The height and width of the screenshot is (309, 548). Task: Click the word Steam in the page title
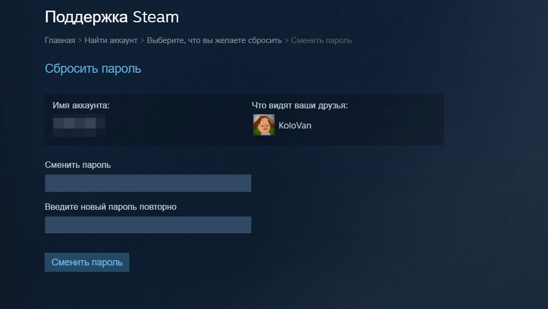[156, 17]
